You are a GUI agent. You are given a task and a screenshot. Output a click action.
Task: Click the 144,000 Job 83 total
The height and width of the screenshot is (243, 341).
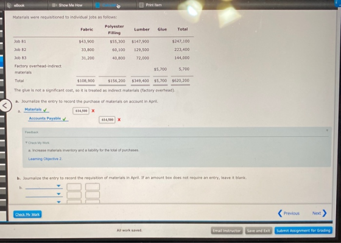click(x=182, y=58)
